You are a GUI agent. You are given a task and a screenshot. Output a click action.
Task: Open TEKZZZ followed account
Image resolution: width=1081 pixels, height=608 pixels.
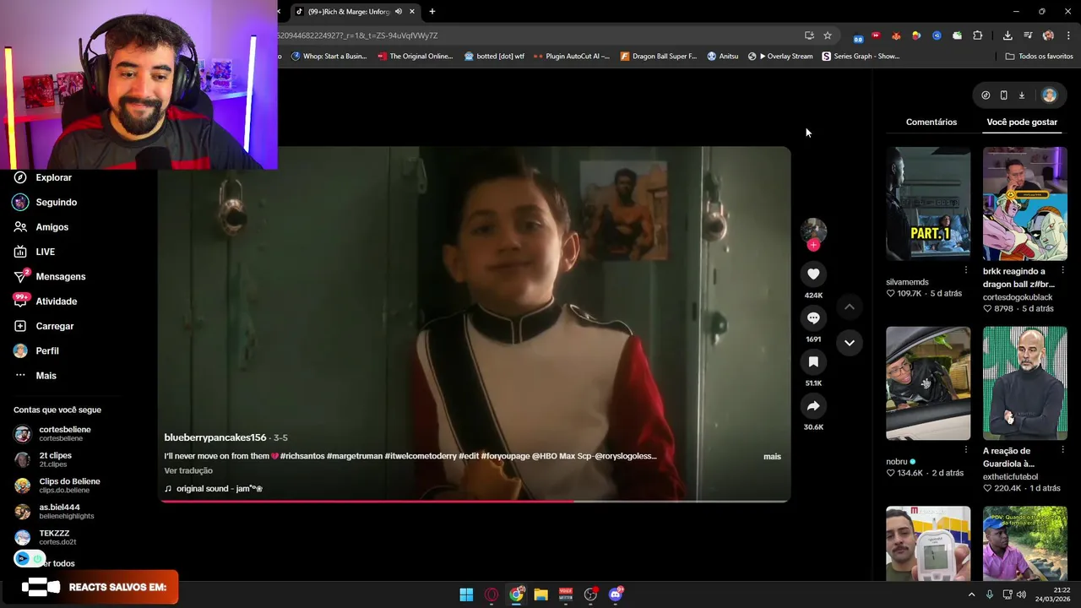coord(44,537)
